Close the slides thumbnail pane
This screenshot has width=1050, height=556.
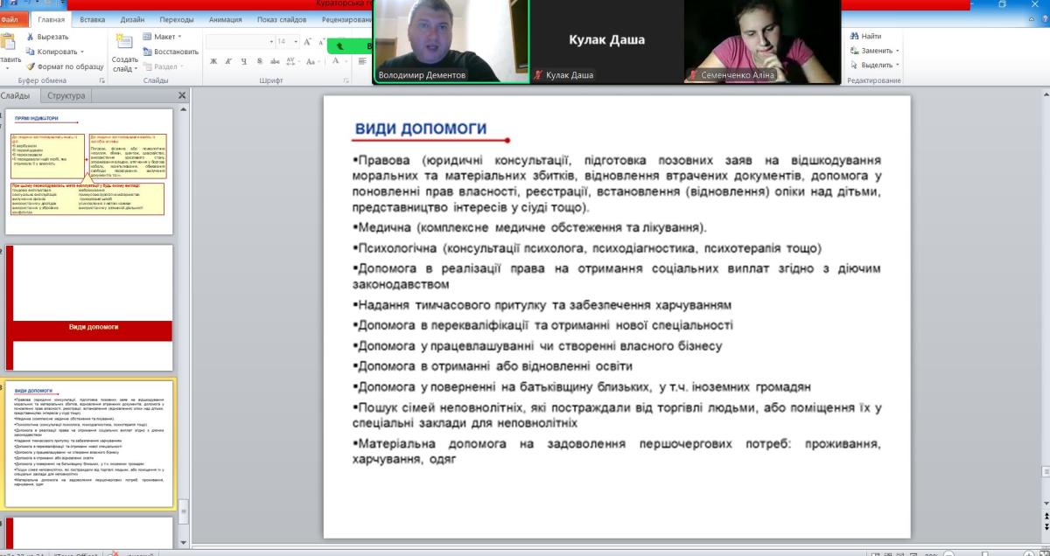pyautogui.click(x=182, y=95)
